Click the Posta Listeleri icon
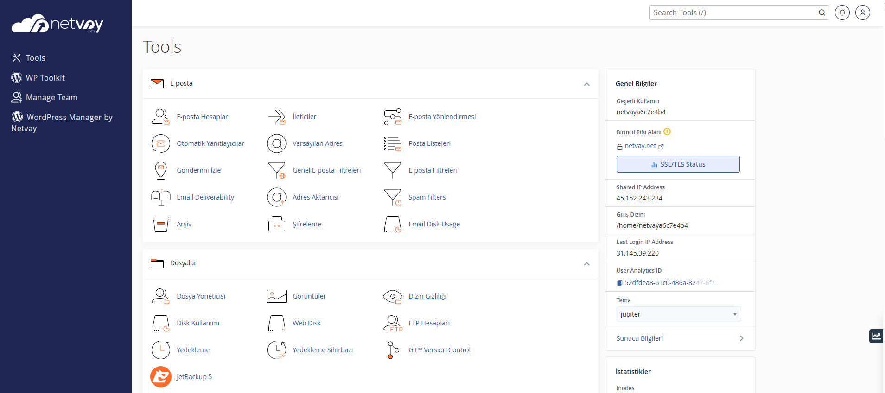Image resolution: width=885 pixels, height=393 pixels. tap(393, 143)
